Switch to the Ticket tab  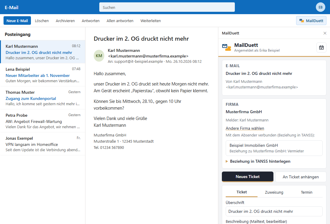point(241,192)
